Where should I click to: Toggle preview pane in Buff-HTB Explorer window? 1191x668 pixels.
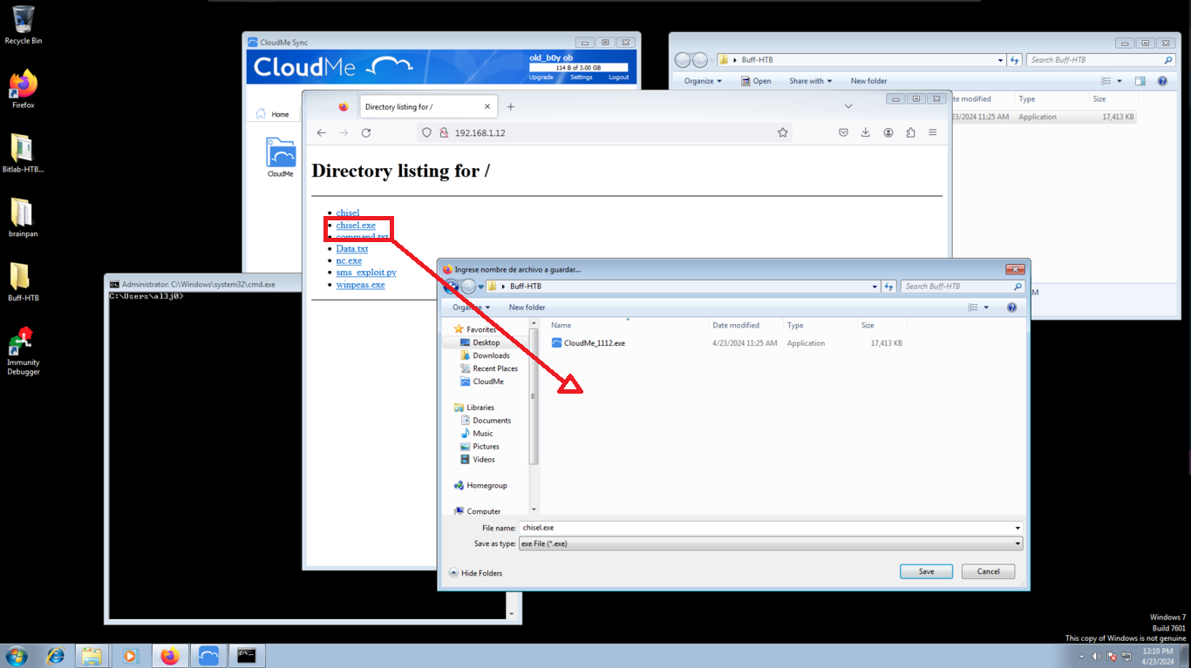pyautogui.click(x=1140, y=81)
